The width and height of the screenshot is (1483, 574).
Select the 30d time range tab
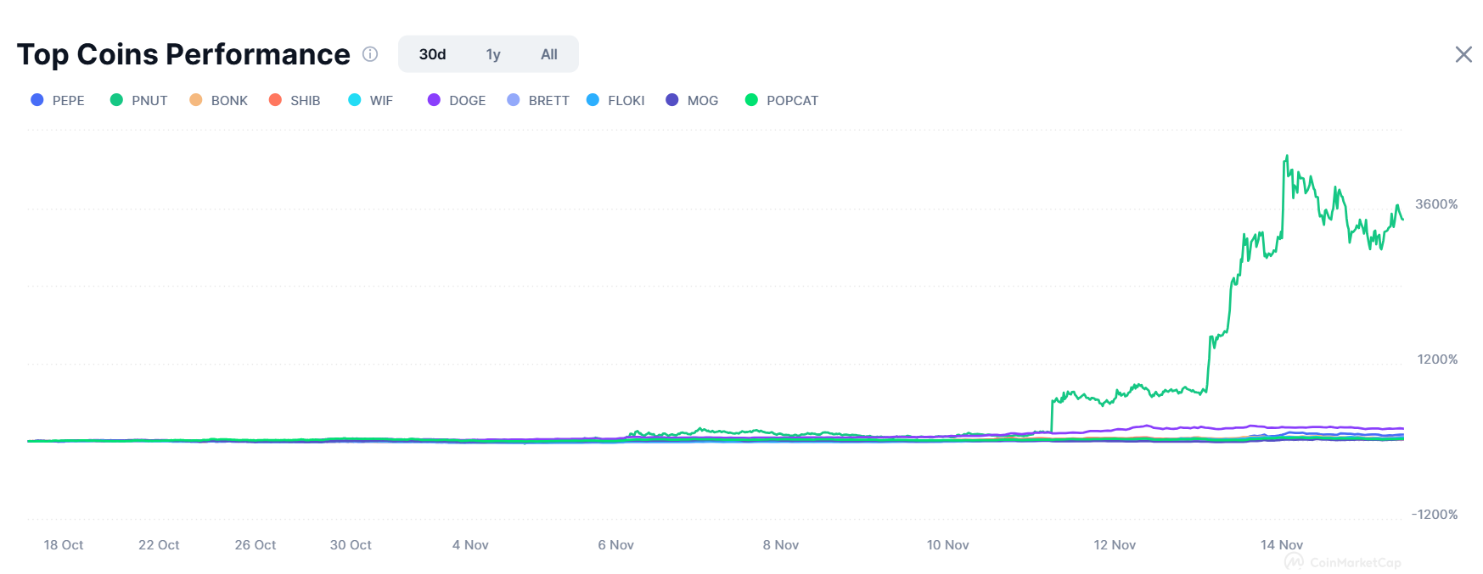(x=432, y=54)
